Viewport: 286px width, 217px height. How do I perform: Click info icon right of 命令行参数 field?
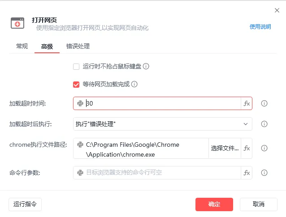[264, 173]
